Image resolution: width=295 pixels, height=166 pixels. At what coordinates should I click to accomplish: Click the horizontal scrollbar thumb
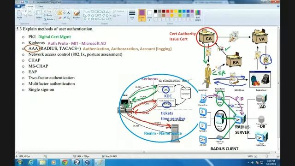(x=144, y=152)
